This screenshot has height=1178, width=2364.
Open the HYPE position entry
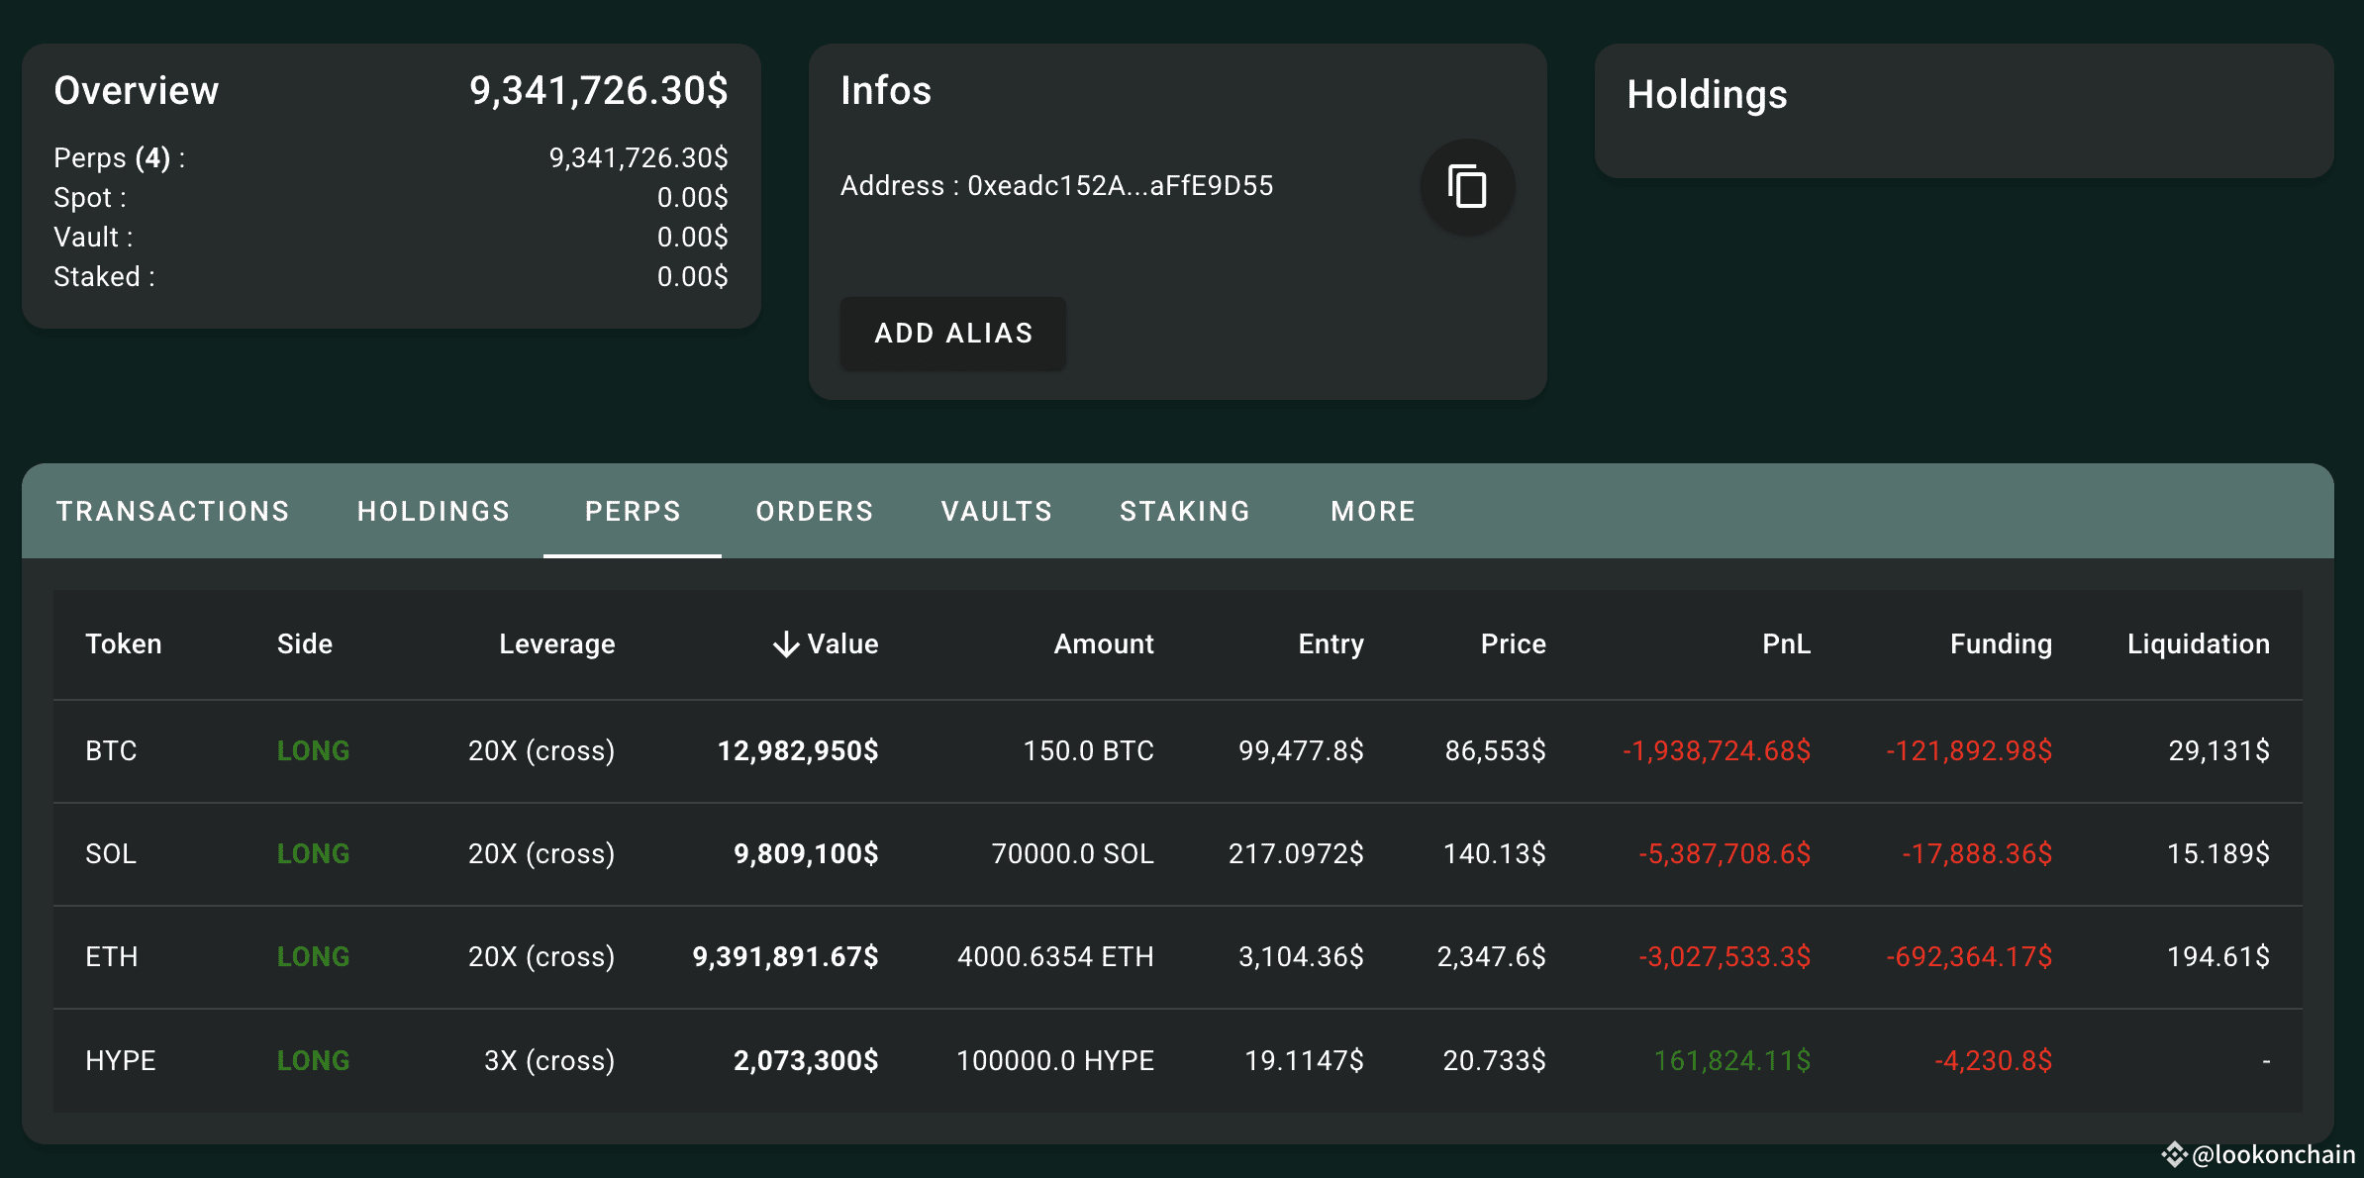coord(120,1061)
